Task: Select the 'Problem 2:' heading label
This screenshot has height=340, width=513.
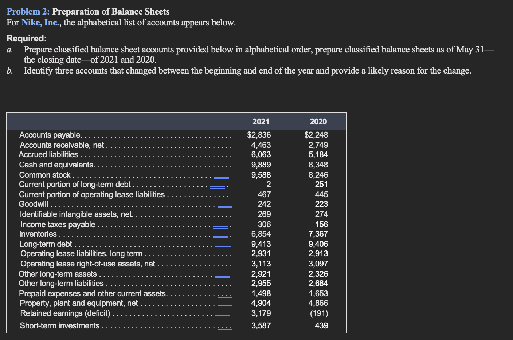Action: point(28,12)
